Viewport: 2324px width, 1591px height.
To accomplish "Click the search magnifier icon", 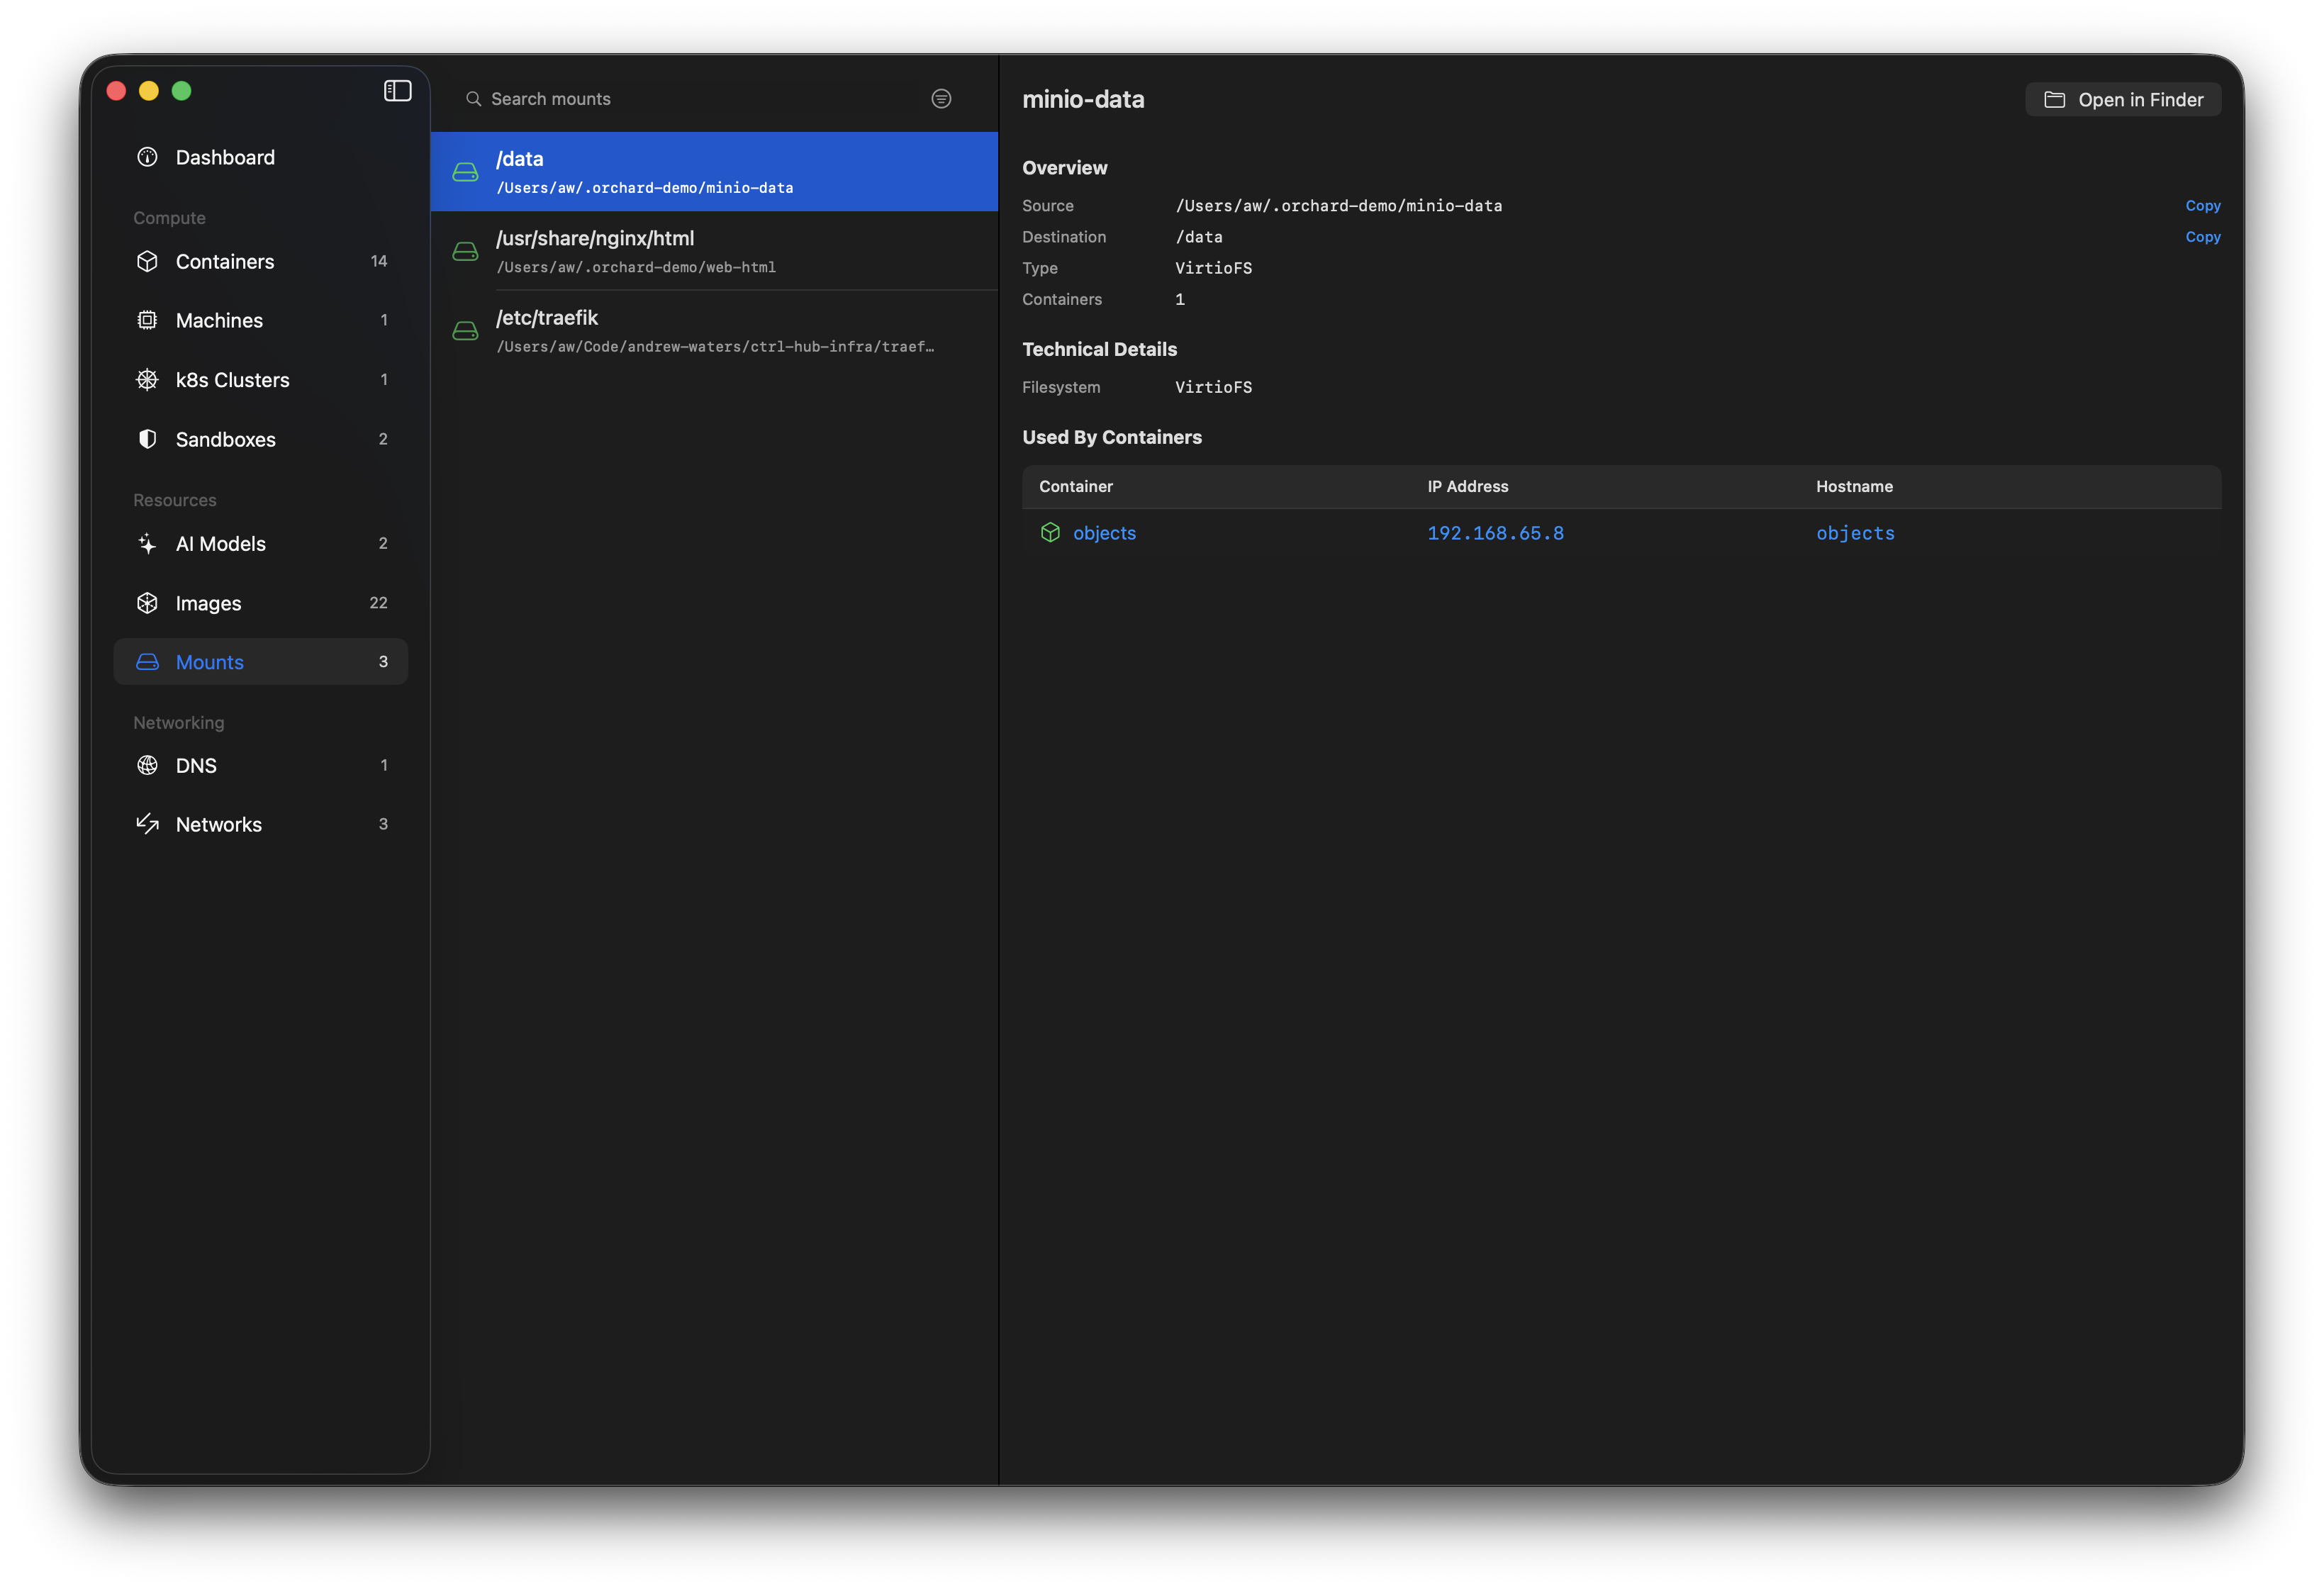I will coord(473,99).
